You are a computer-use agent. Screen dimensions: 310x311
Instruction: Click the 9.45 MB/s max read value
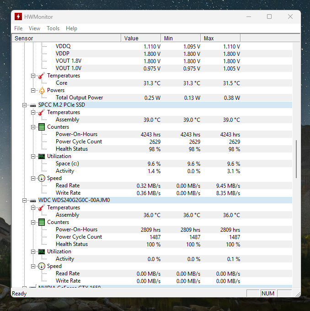point(228,186)
